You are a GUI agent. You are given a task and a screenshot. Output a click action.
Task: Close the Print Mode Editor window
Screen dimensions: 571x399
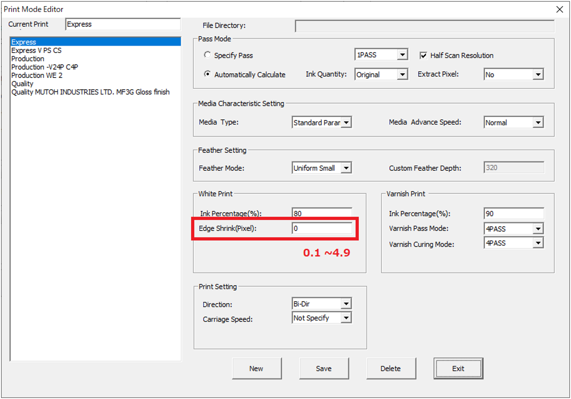coord(560,9)
